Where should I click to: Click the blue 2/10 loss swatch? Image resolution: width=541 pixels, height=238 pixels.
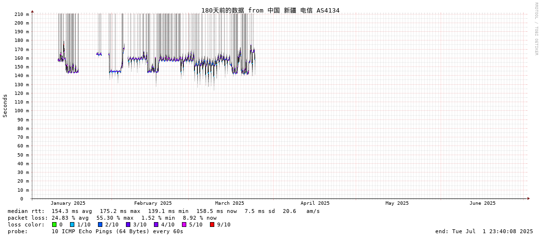point(100,225)
